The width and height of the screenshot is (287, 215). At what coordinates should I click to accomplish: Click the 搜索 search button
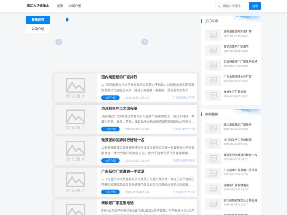tap(255, 6)
